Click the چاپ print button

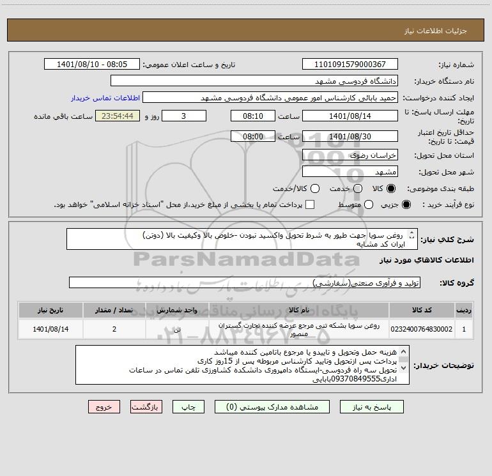[x=188, y=406]
